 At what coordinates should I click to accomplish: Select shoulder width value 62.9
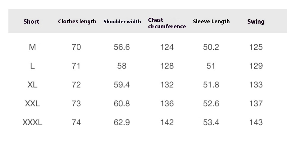(122, 123)
